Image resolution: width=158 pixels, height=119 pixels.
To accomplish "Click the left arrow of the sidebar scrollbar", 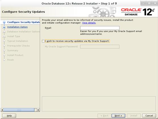I will click(x=2, y=110).
